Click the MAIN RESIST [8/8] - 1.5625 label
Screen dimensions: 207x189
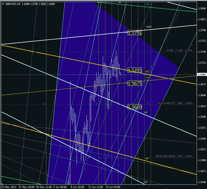pyautogui.click(x=175, y=103)
